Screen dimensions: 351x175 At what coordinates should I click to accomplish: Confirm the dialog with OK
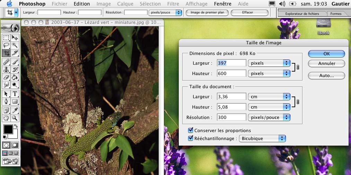(x=326, y=54)
